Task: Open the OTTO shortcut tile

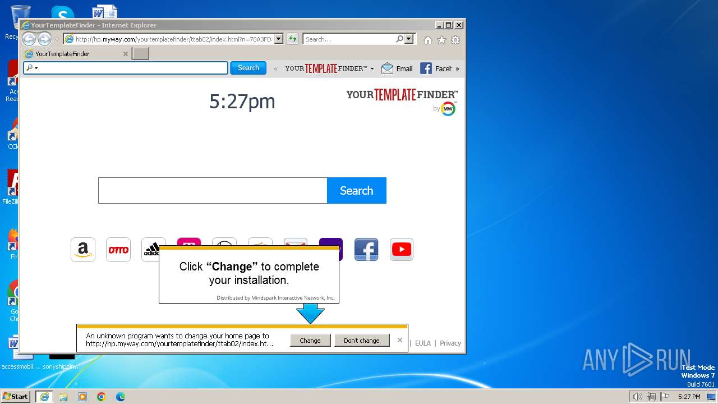Action: tap(118, 250)
